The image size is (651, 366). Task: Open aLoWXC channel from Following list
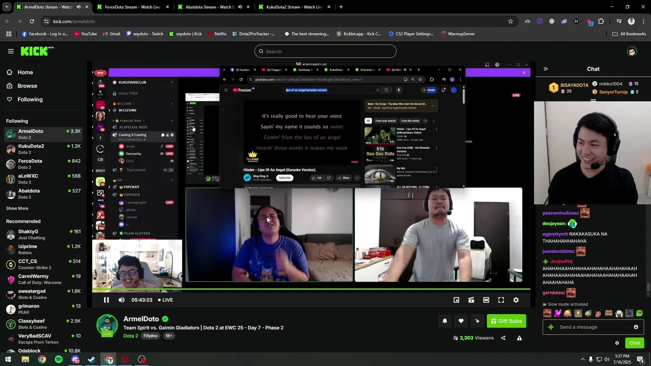coord(43,178)
